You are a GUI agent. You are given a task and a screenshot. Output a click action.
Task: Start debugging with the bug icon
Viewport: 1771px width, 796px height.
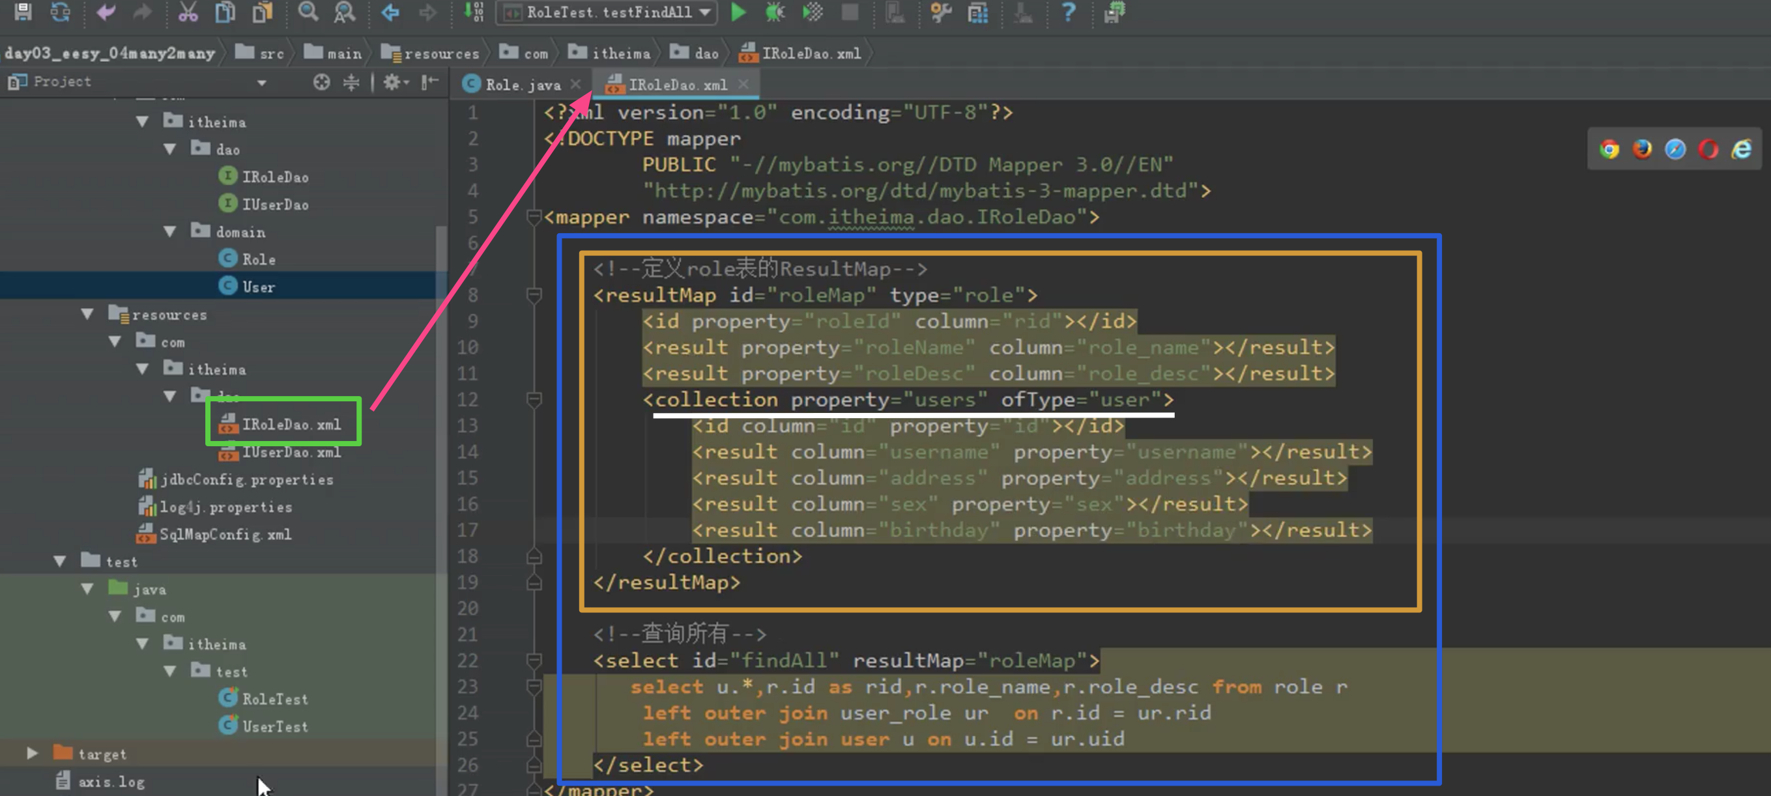tap(775, 12)
